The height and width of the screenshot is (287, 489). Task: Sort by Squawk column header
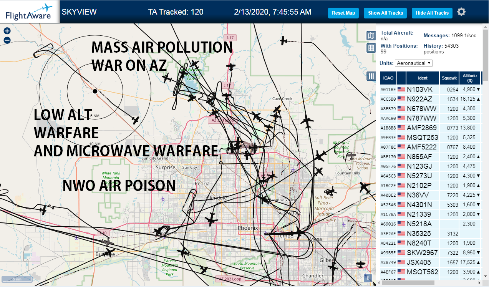pos(449,78)
